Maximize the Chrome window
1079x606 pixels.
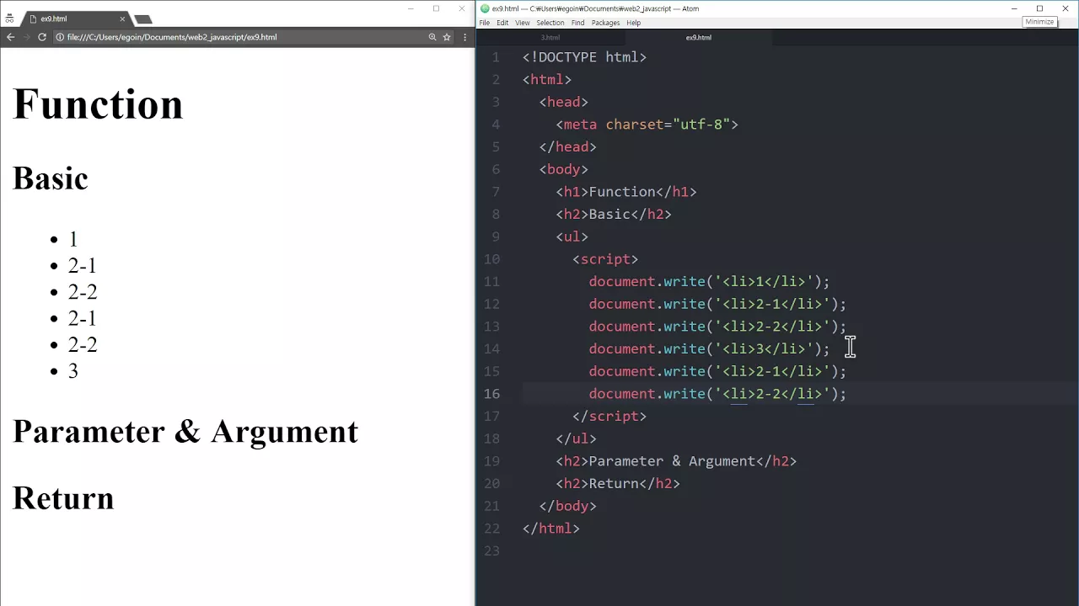436,8
